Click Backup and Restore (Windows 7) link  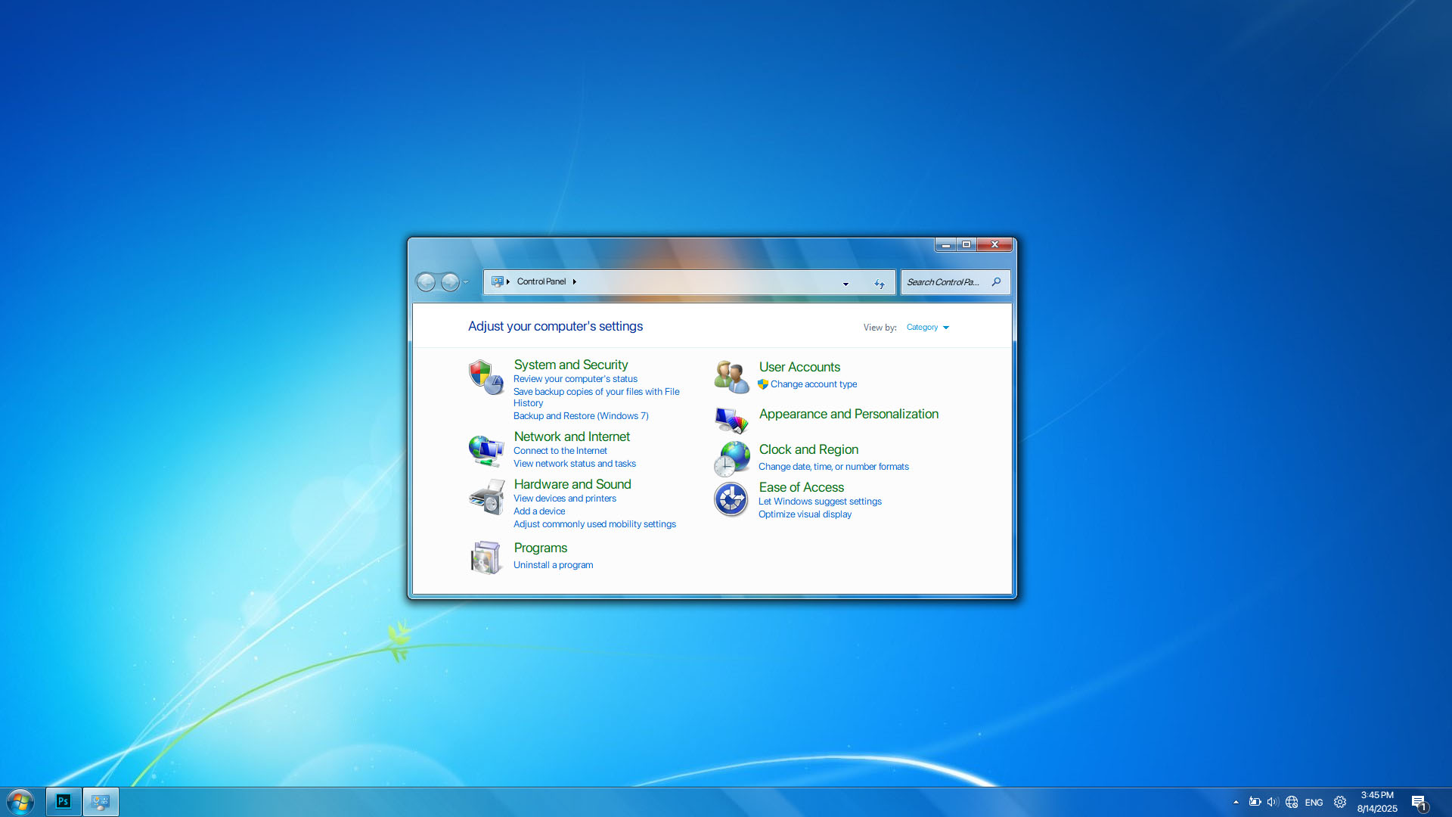click(580, 416)
